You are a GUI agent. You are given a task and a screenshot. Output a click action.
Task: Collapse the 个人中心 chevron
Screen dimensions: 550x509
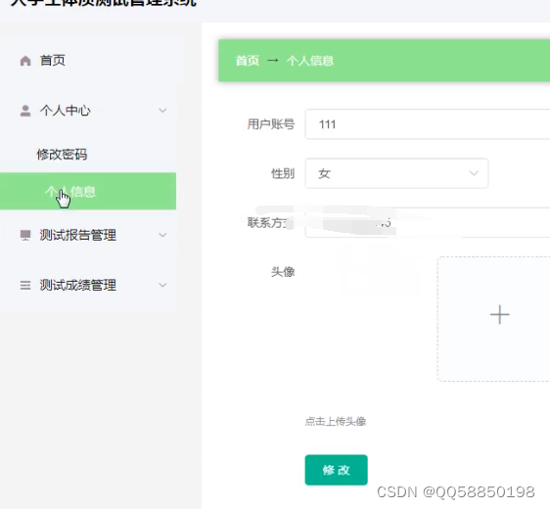click(x=162, y=111)
